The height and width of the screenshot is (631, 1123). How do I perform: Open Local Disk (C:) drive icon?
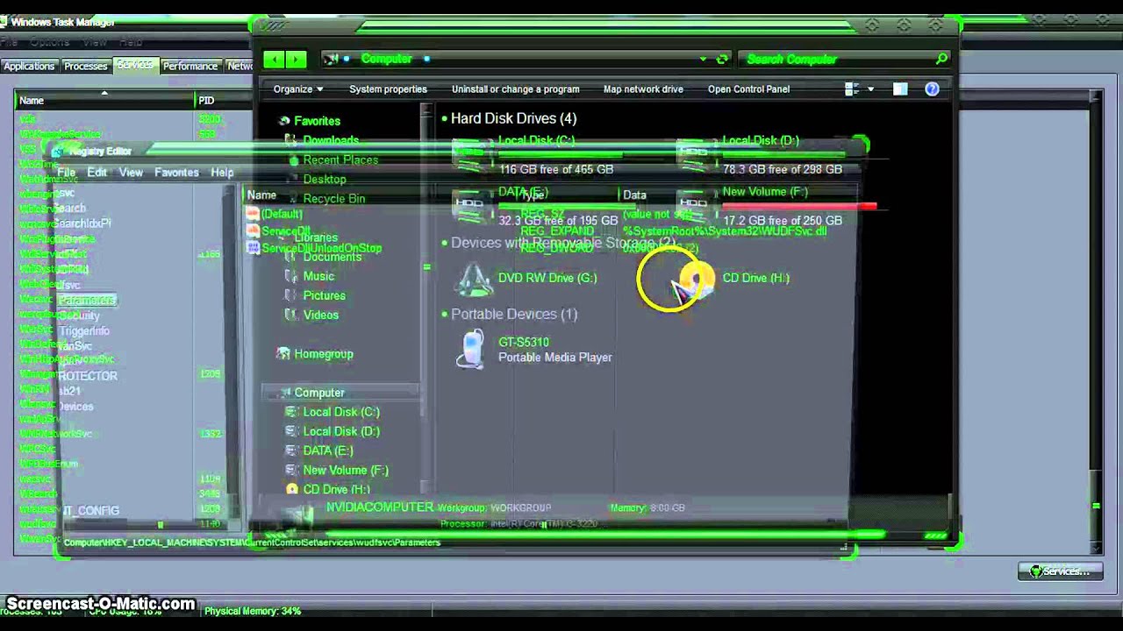[x=471, y=153]
